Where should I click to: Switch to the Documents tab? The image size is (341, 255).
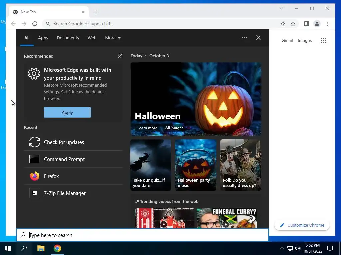click(x=68, y=38)
